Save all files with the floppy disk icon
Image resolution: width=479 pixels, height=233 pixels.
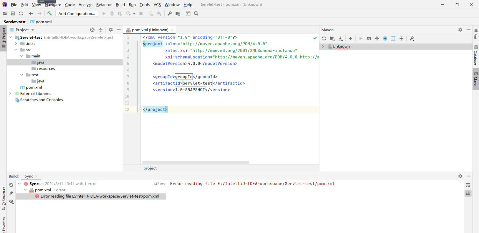point(13,13)
